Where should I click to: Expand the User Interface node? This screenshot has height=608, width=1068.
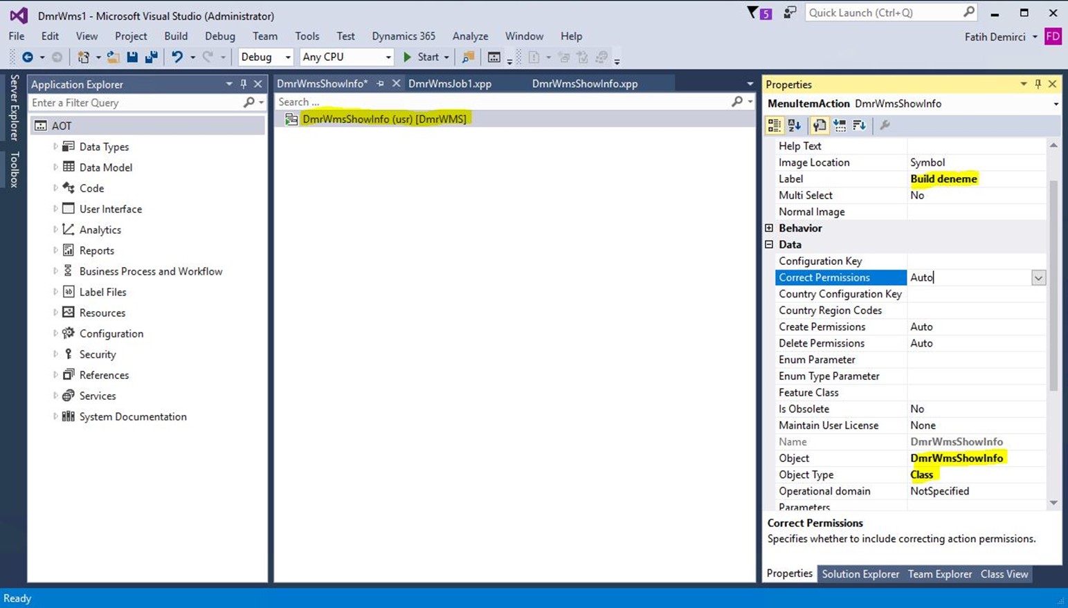tap(55, 209)
